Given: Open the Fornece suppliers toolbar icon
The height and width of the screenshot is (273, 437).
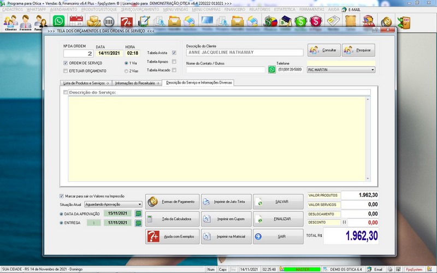Looking at the screenshot, I should coord(25,22).
